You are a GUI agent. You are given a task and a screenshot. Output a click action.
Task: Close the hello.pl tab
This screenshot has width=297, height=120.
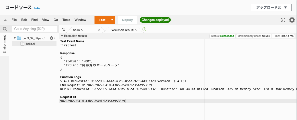(99, 30)
